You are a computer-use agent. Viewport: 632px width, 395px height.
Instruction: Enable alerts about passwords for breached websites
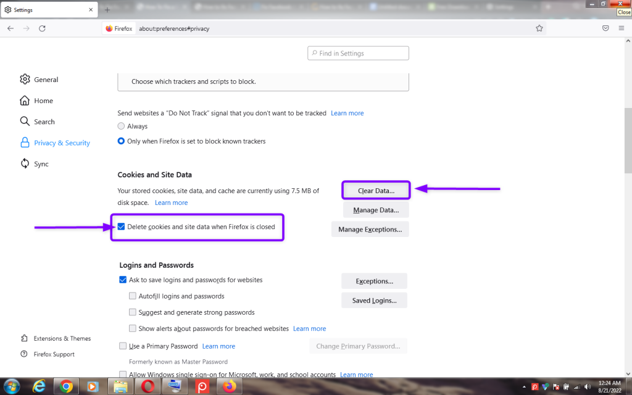[133, 328]
